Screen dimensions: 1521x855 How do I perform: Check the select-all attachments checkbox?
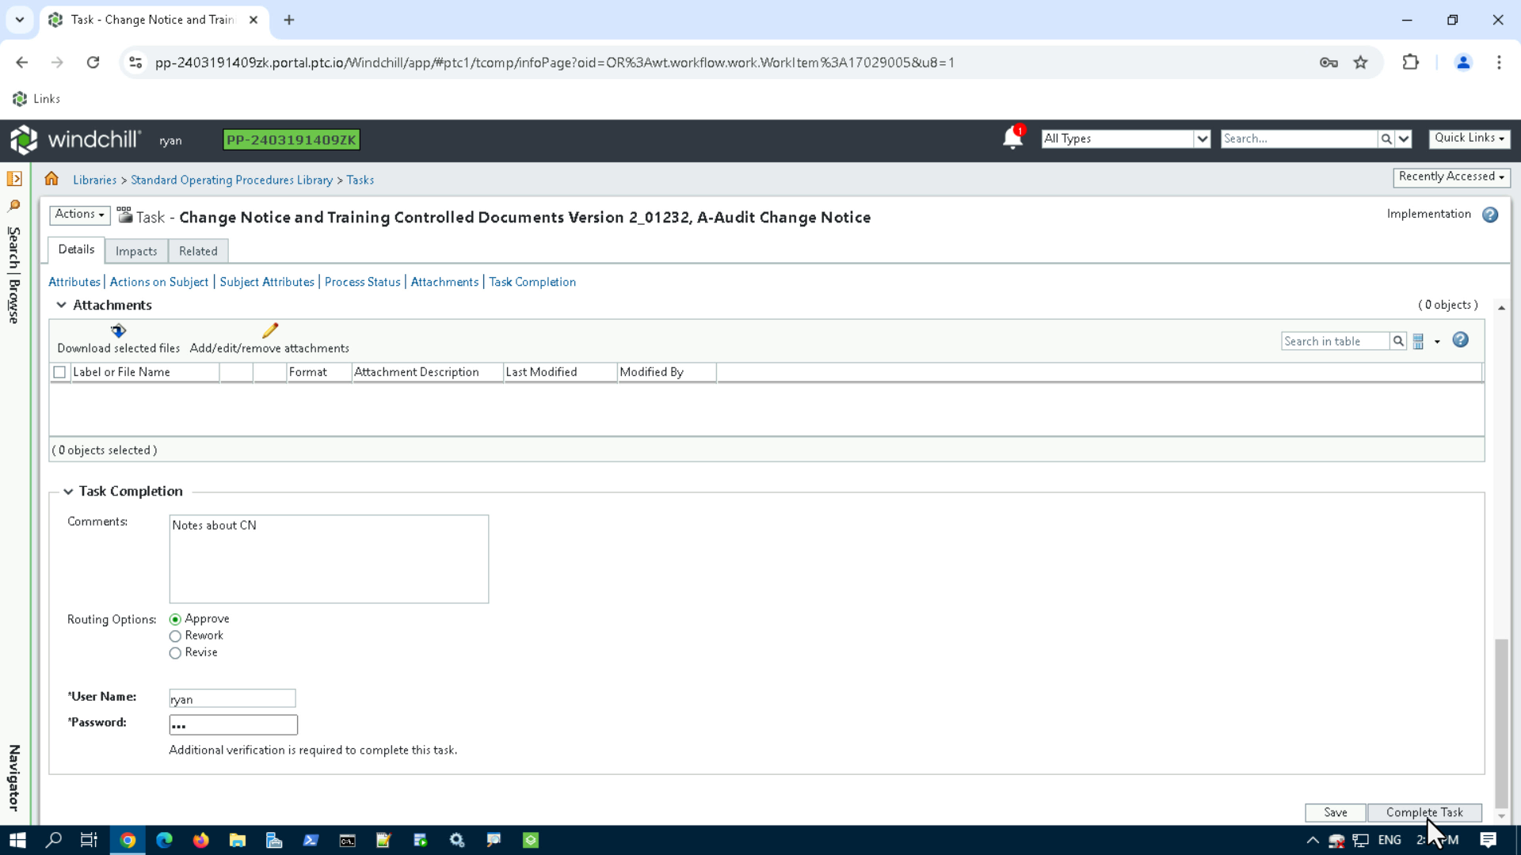[59, 372]
